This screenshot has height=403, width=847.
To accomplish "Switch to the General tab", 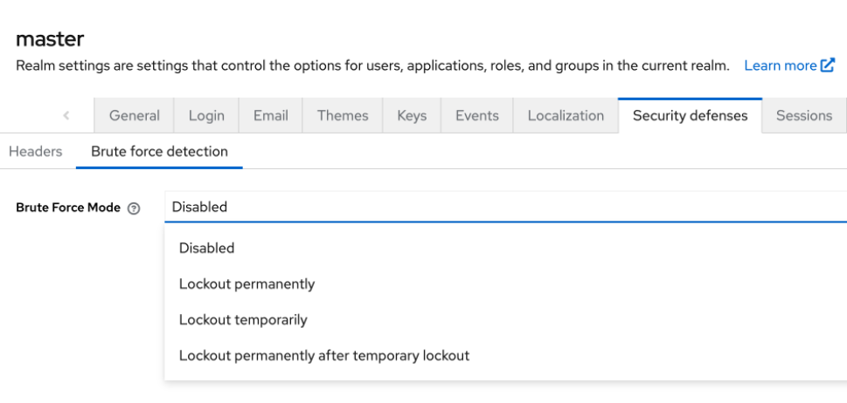I will click(135, 115).
